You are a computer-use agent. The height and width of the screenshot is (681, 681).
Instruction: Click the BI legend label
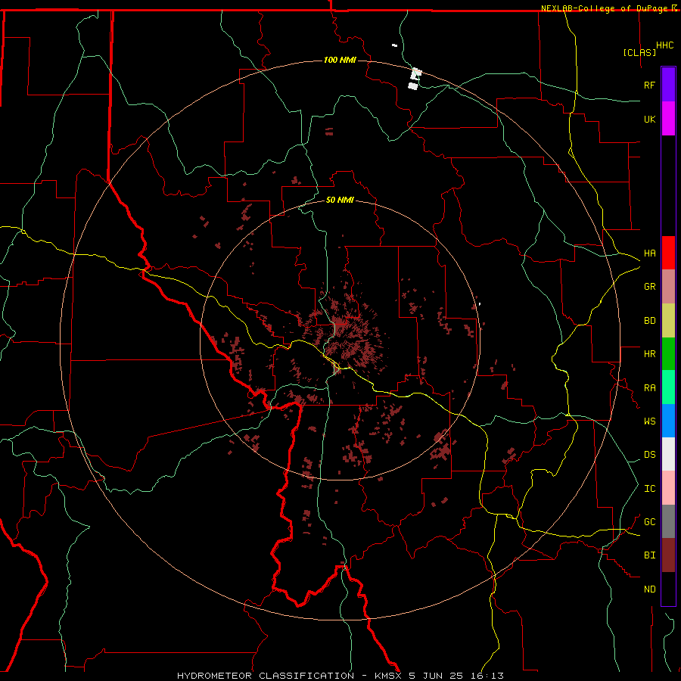click(x=649, y=555)
